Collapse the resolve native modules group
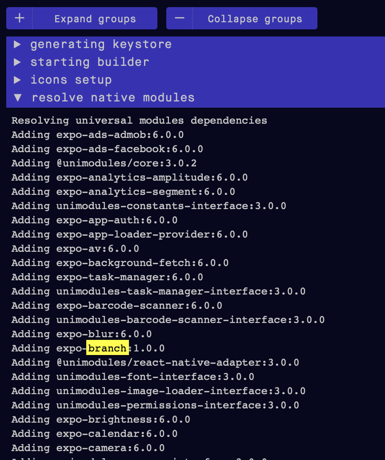 tap(112, 97)
